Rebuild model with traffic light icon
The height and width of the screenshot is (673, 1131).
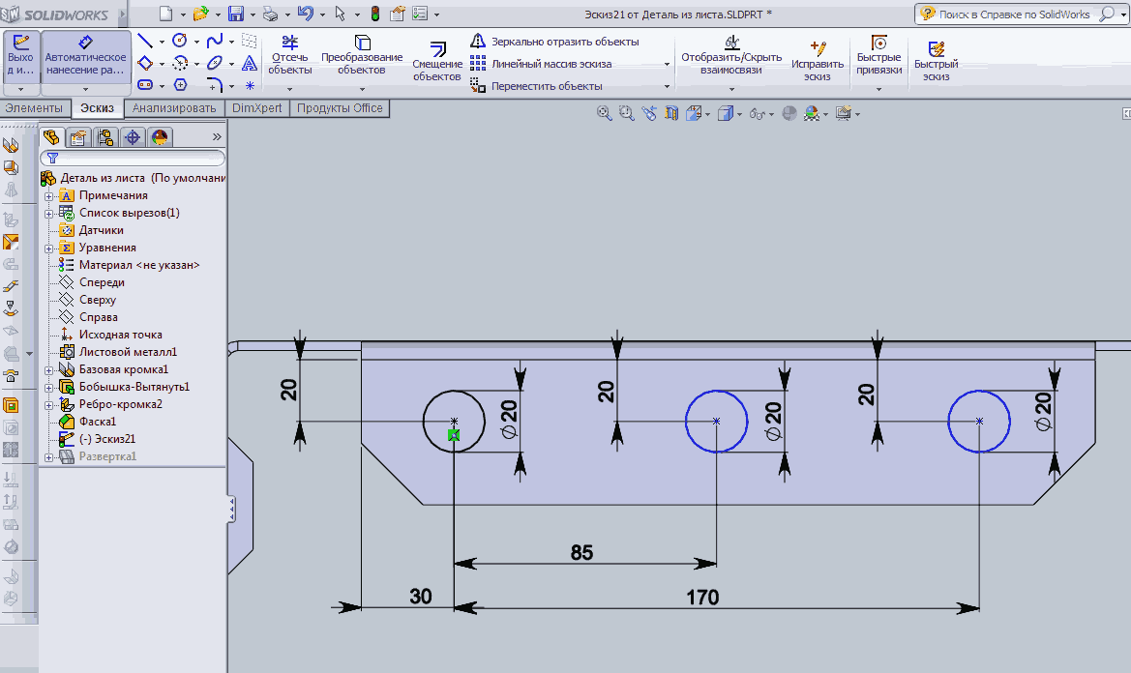coord(375,14)
